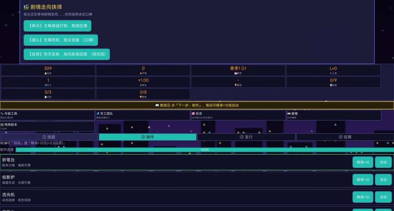Select the 妙笔台 station name
This screenshot has height=211, width=394.
[x=8, y=160]
